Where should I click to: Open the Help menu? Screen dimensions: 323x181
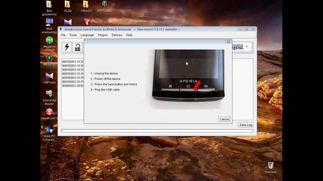(129, 35)
